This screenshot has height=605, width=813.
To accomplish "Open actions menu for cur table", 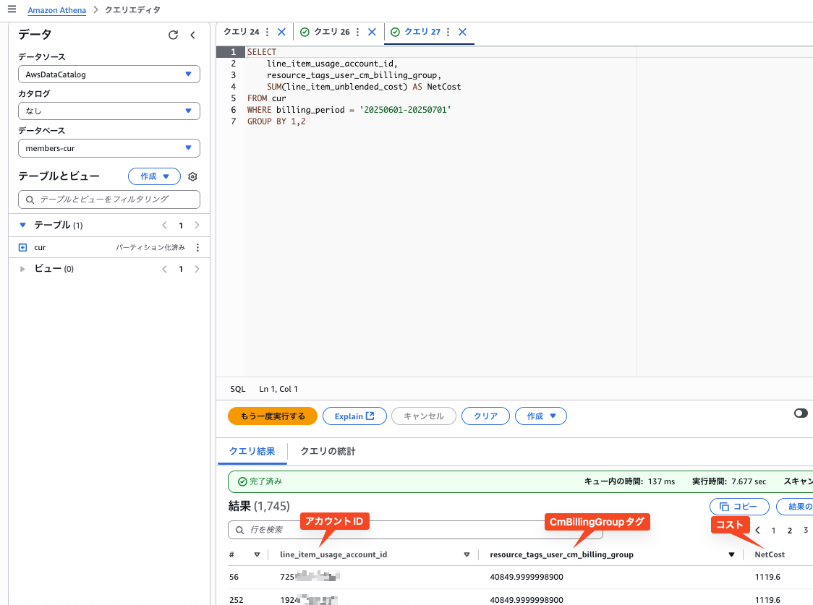I will [197, 248].
